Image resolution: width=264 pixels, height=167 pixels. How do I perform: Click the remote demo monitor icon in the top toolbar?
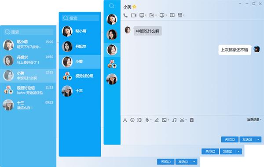[142, 15]
